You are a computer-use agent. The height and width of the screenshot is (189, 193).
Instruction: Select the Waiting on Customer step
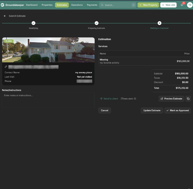[x=160, y=23]
